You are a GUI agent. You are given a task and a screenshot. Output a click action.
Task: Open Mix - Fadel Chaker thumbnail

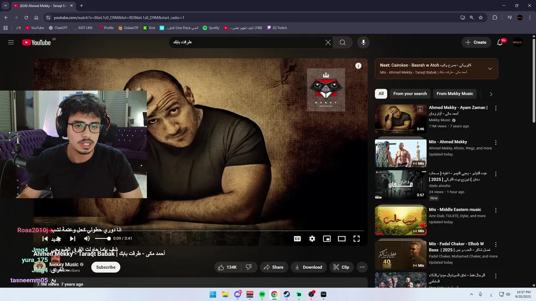pyautogui.click(x=400, y=255)
